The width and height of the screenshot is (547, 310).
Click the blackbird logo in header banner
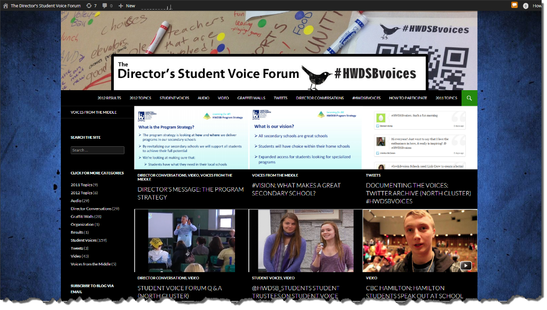(317, 75)
